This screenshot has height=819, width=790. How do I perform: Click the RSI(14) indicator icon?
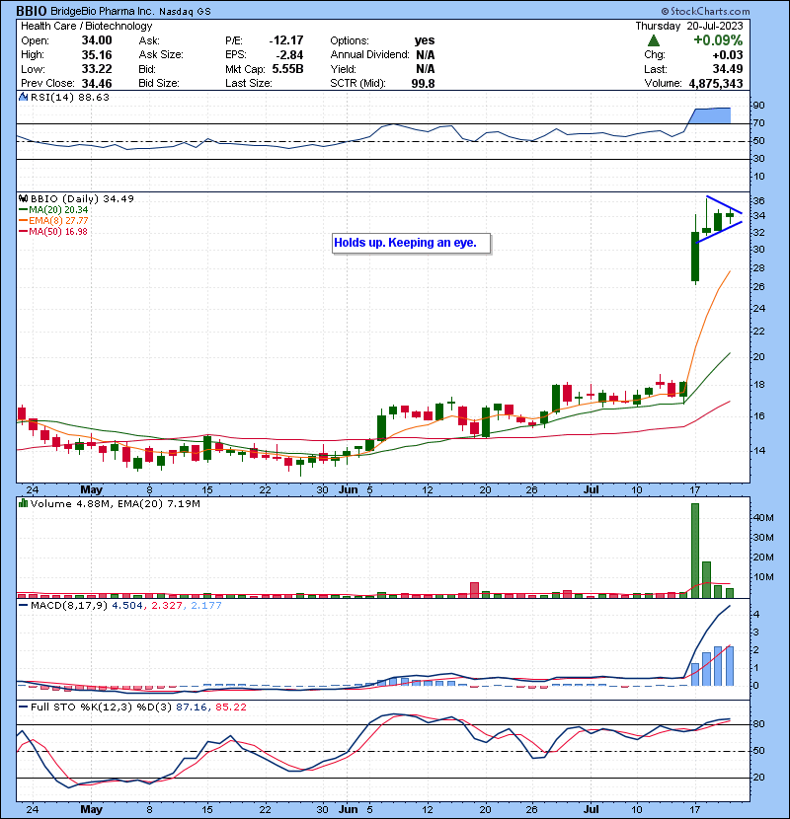pos(23,97)
